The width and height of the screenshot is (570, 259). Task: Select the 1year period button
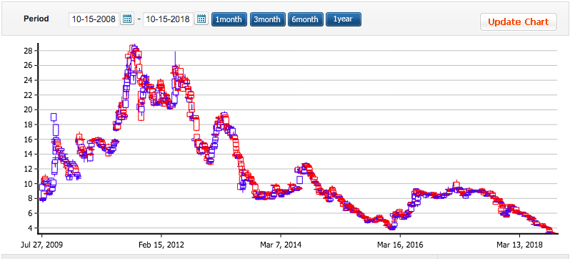[344, 19]
